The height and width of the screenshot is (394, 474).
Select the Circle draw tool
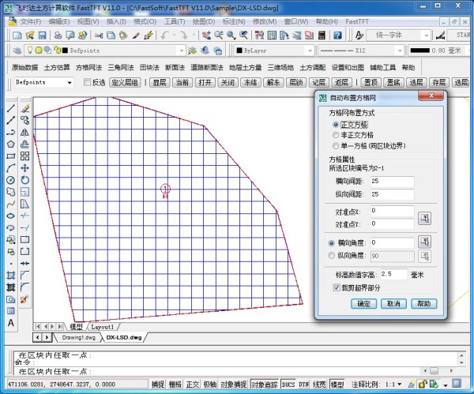[10, 180]
